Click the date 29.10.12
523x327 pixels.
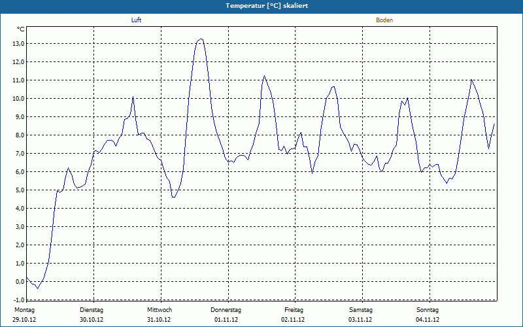24,320
